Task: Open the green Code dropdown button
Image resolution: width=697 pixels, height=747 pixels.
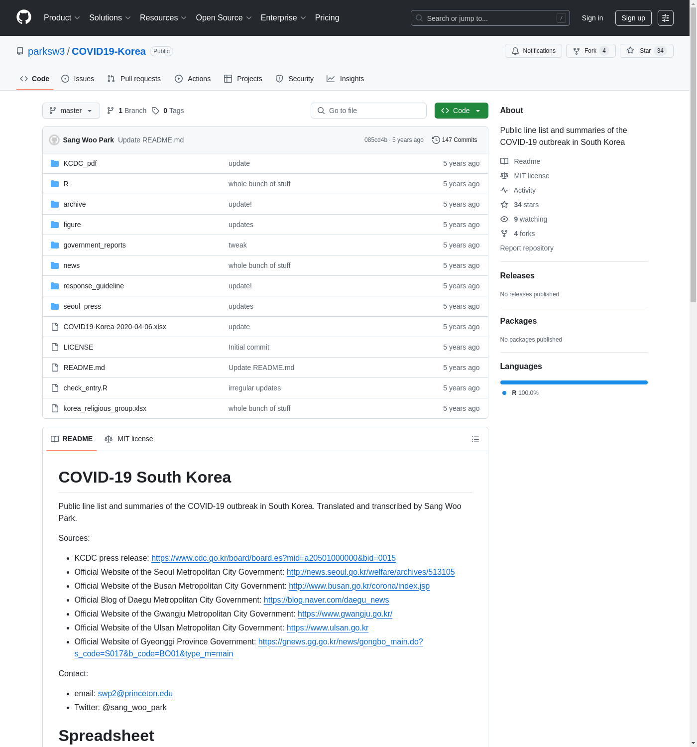Action: tap(461, 111)
